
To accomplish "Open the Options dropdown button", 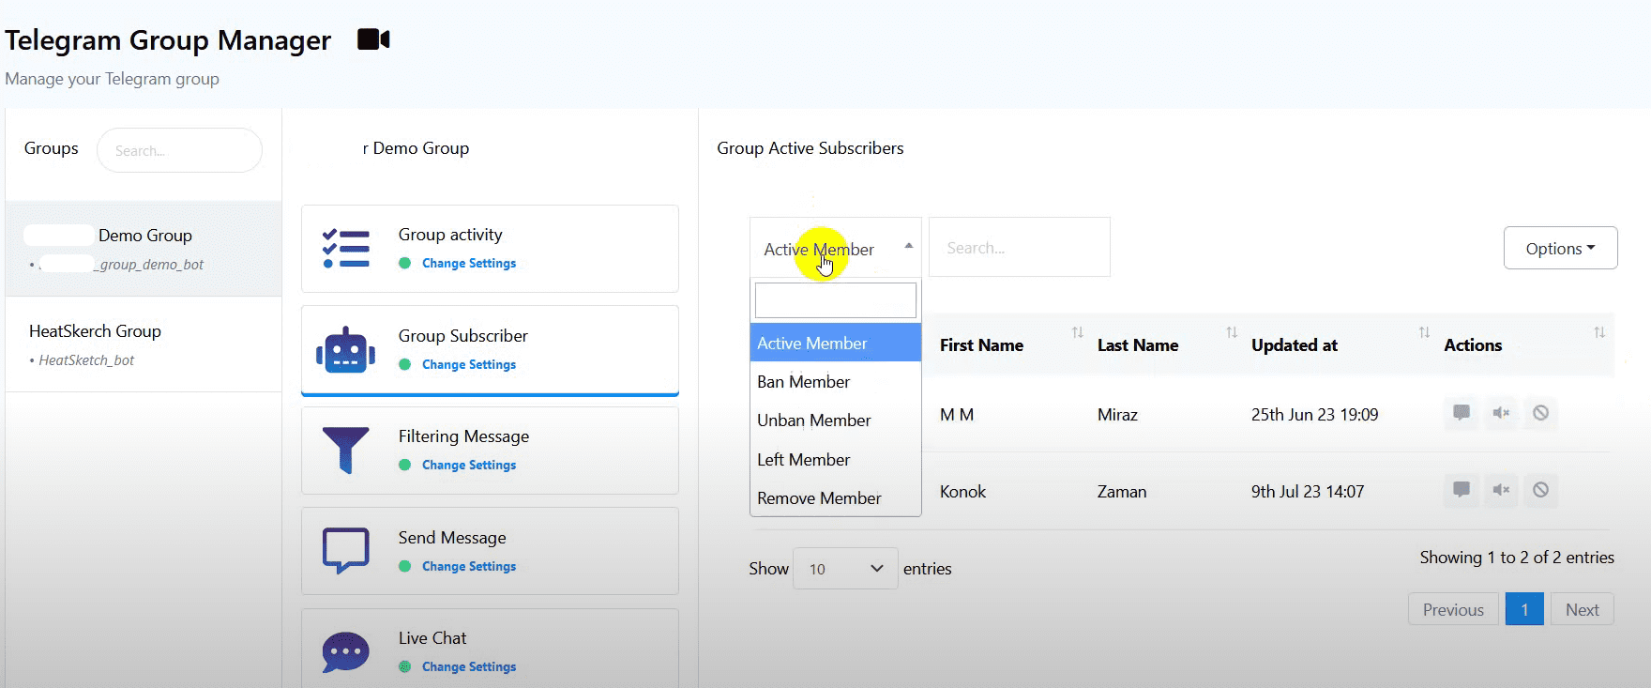I will (1559, 249).
